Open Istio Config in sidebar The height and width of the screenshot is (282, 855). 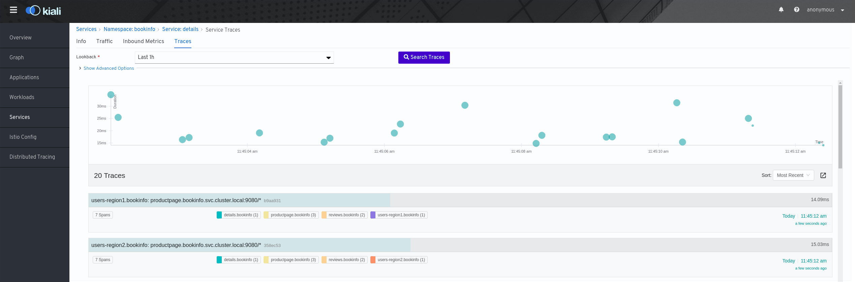35,137
